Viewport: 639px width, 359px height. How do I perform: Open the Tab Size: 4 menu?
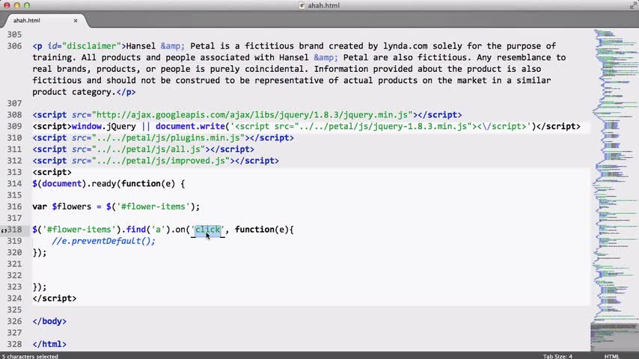tap(557, 356)
